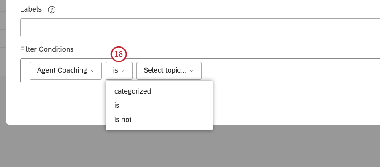Click blank space right of the dropdown menu

pos(291,111)
